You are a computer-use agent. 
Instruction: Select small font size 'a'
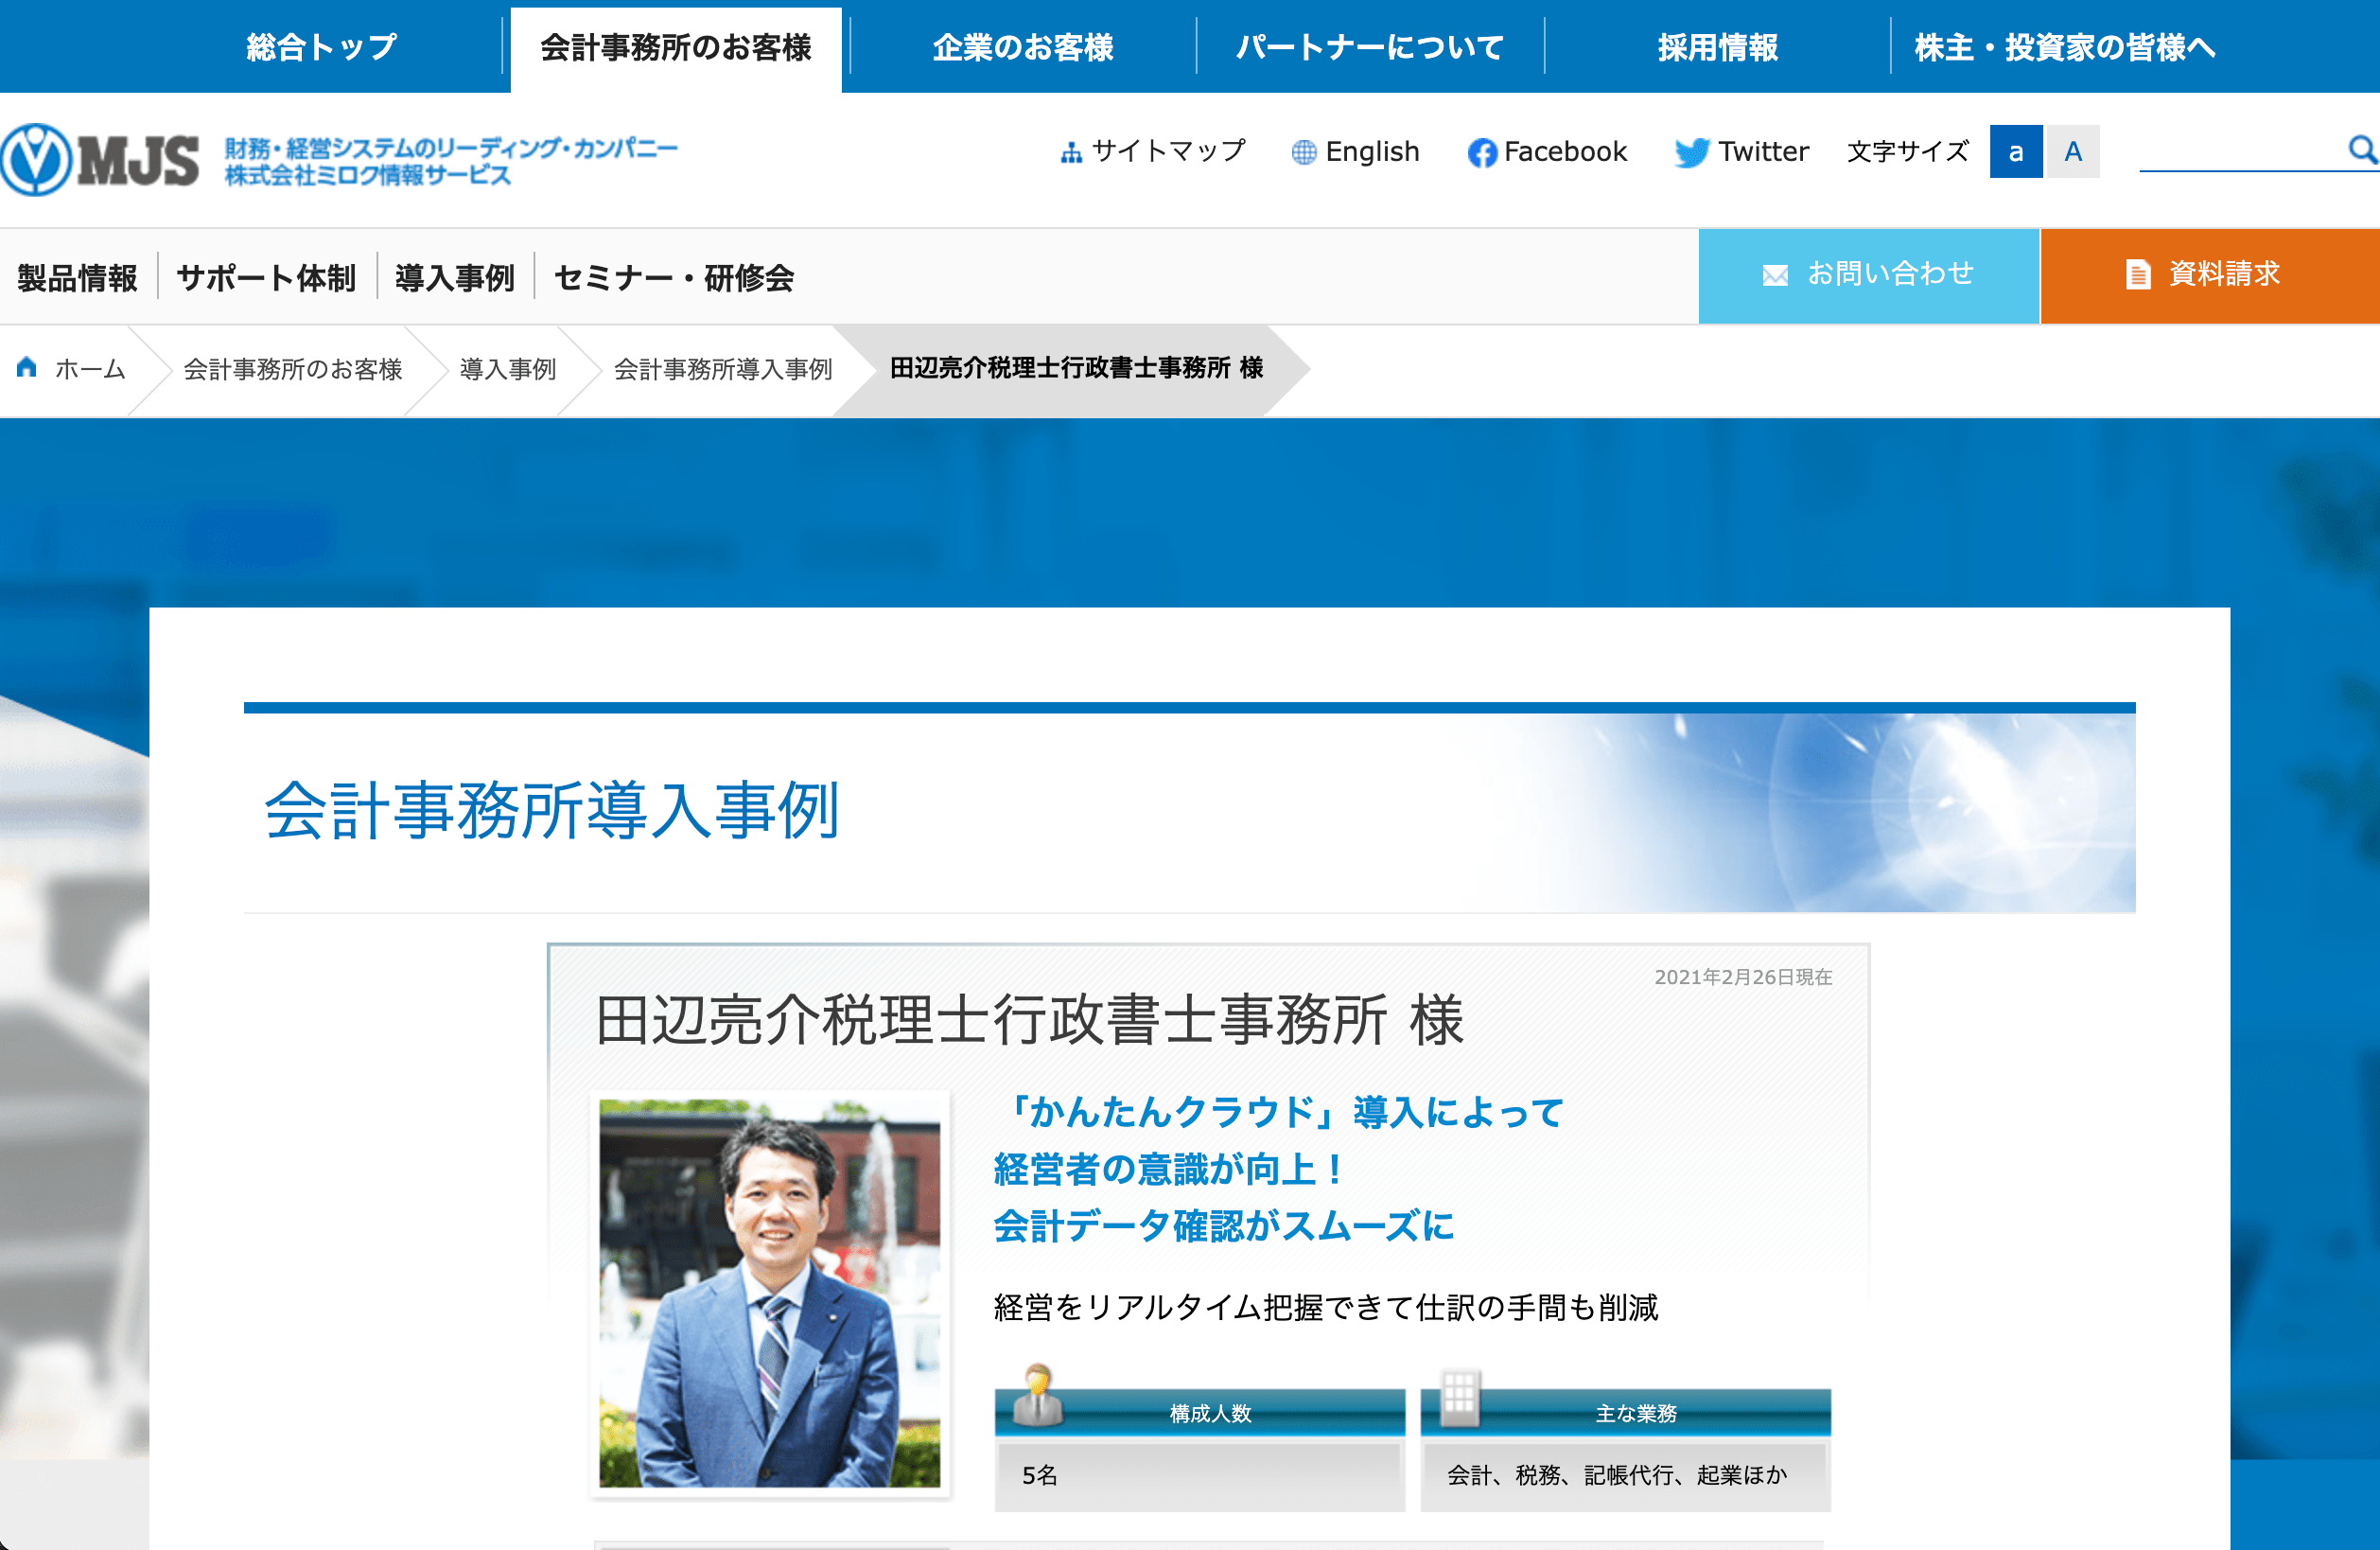(x=2016, y=151)
